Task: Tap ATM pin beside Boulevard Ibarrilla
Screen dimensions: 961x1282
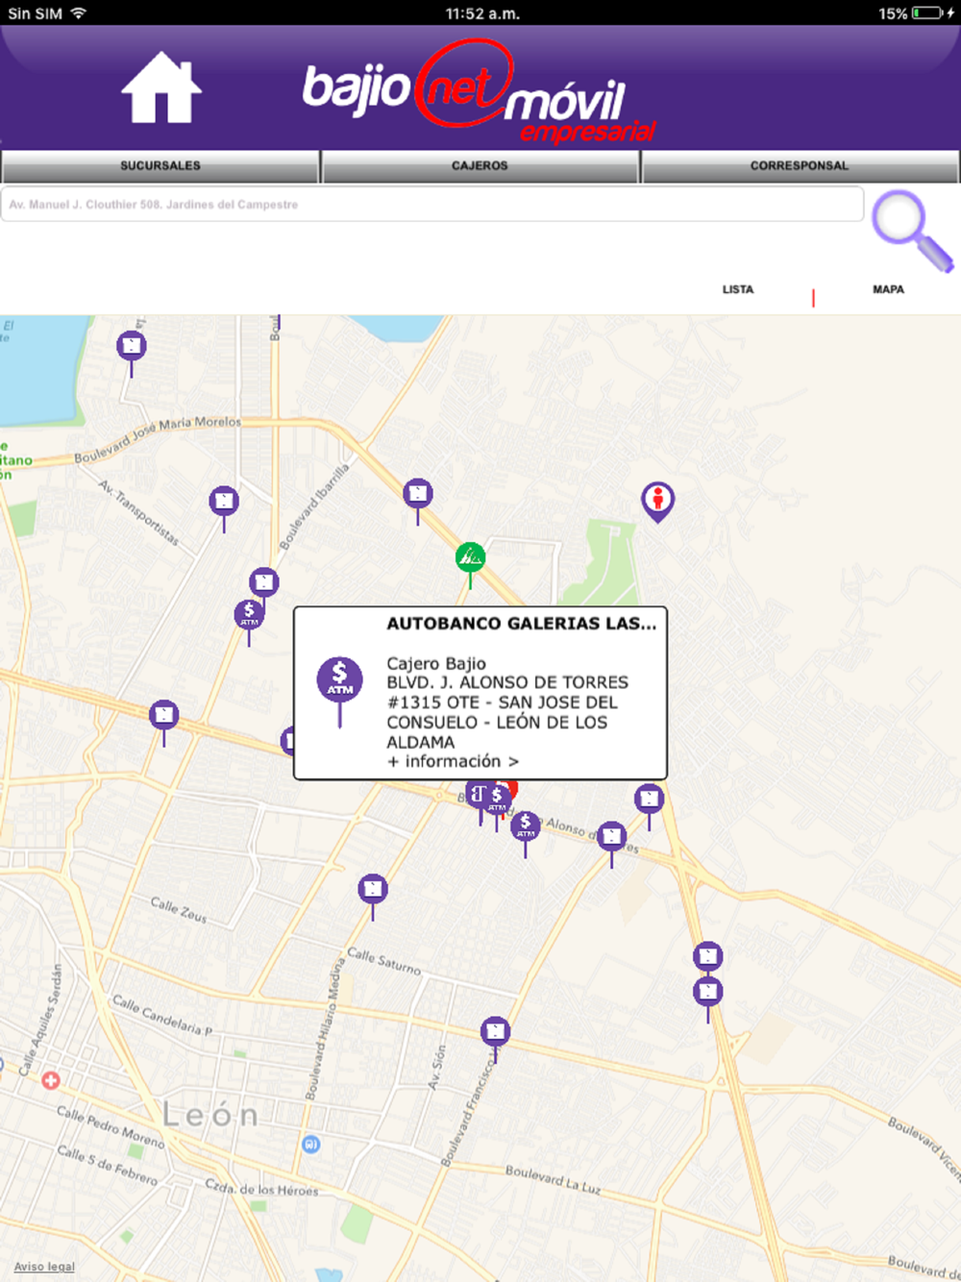Action: (x=249, y=615)
